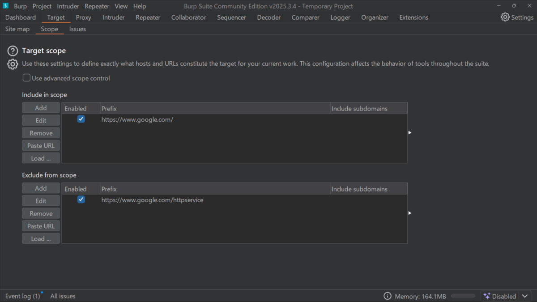Click Load ... under Include in scope
The width and height of the screenshot is (537, 302).
click(41, 158)
